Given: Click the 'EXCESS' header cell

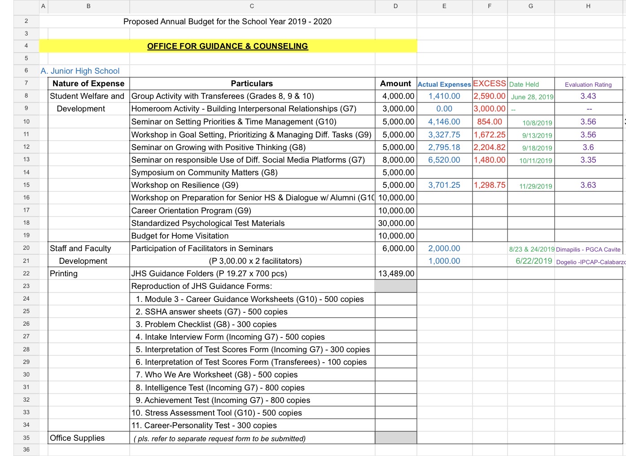Looking at the screenshot, I should coord(490,84).
